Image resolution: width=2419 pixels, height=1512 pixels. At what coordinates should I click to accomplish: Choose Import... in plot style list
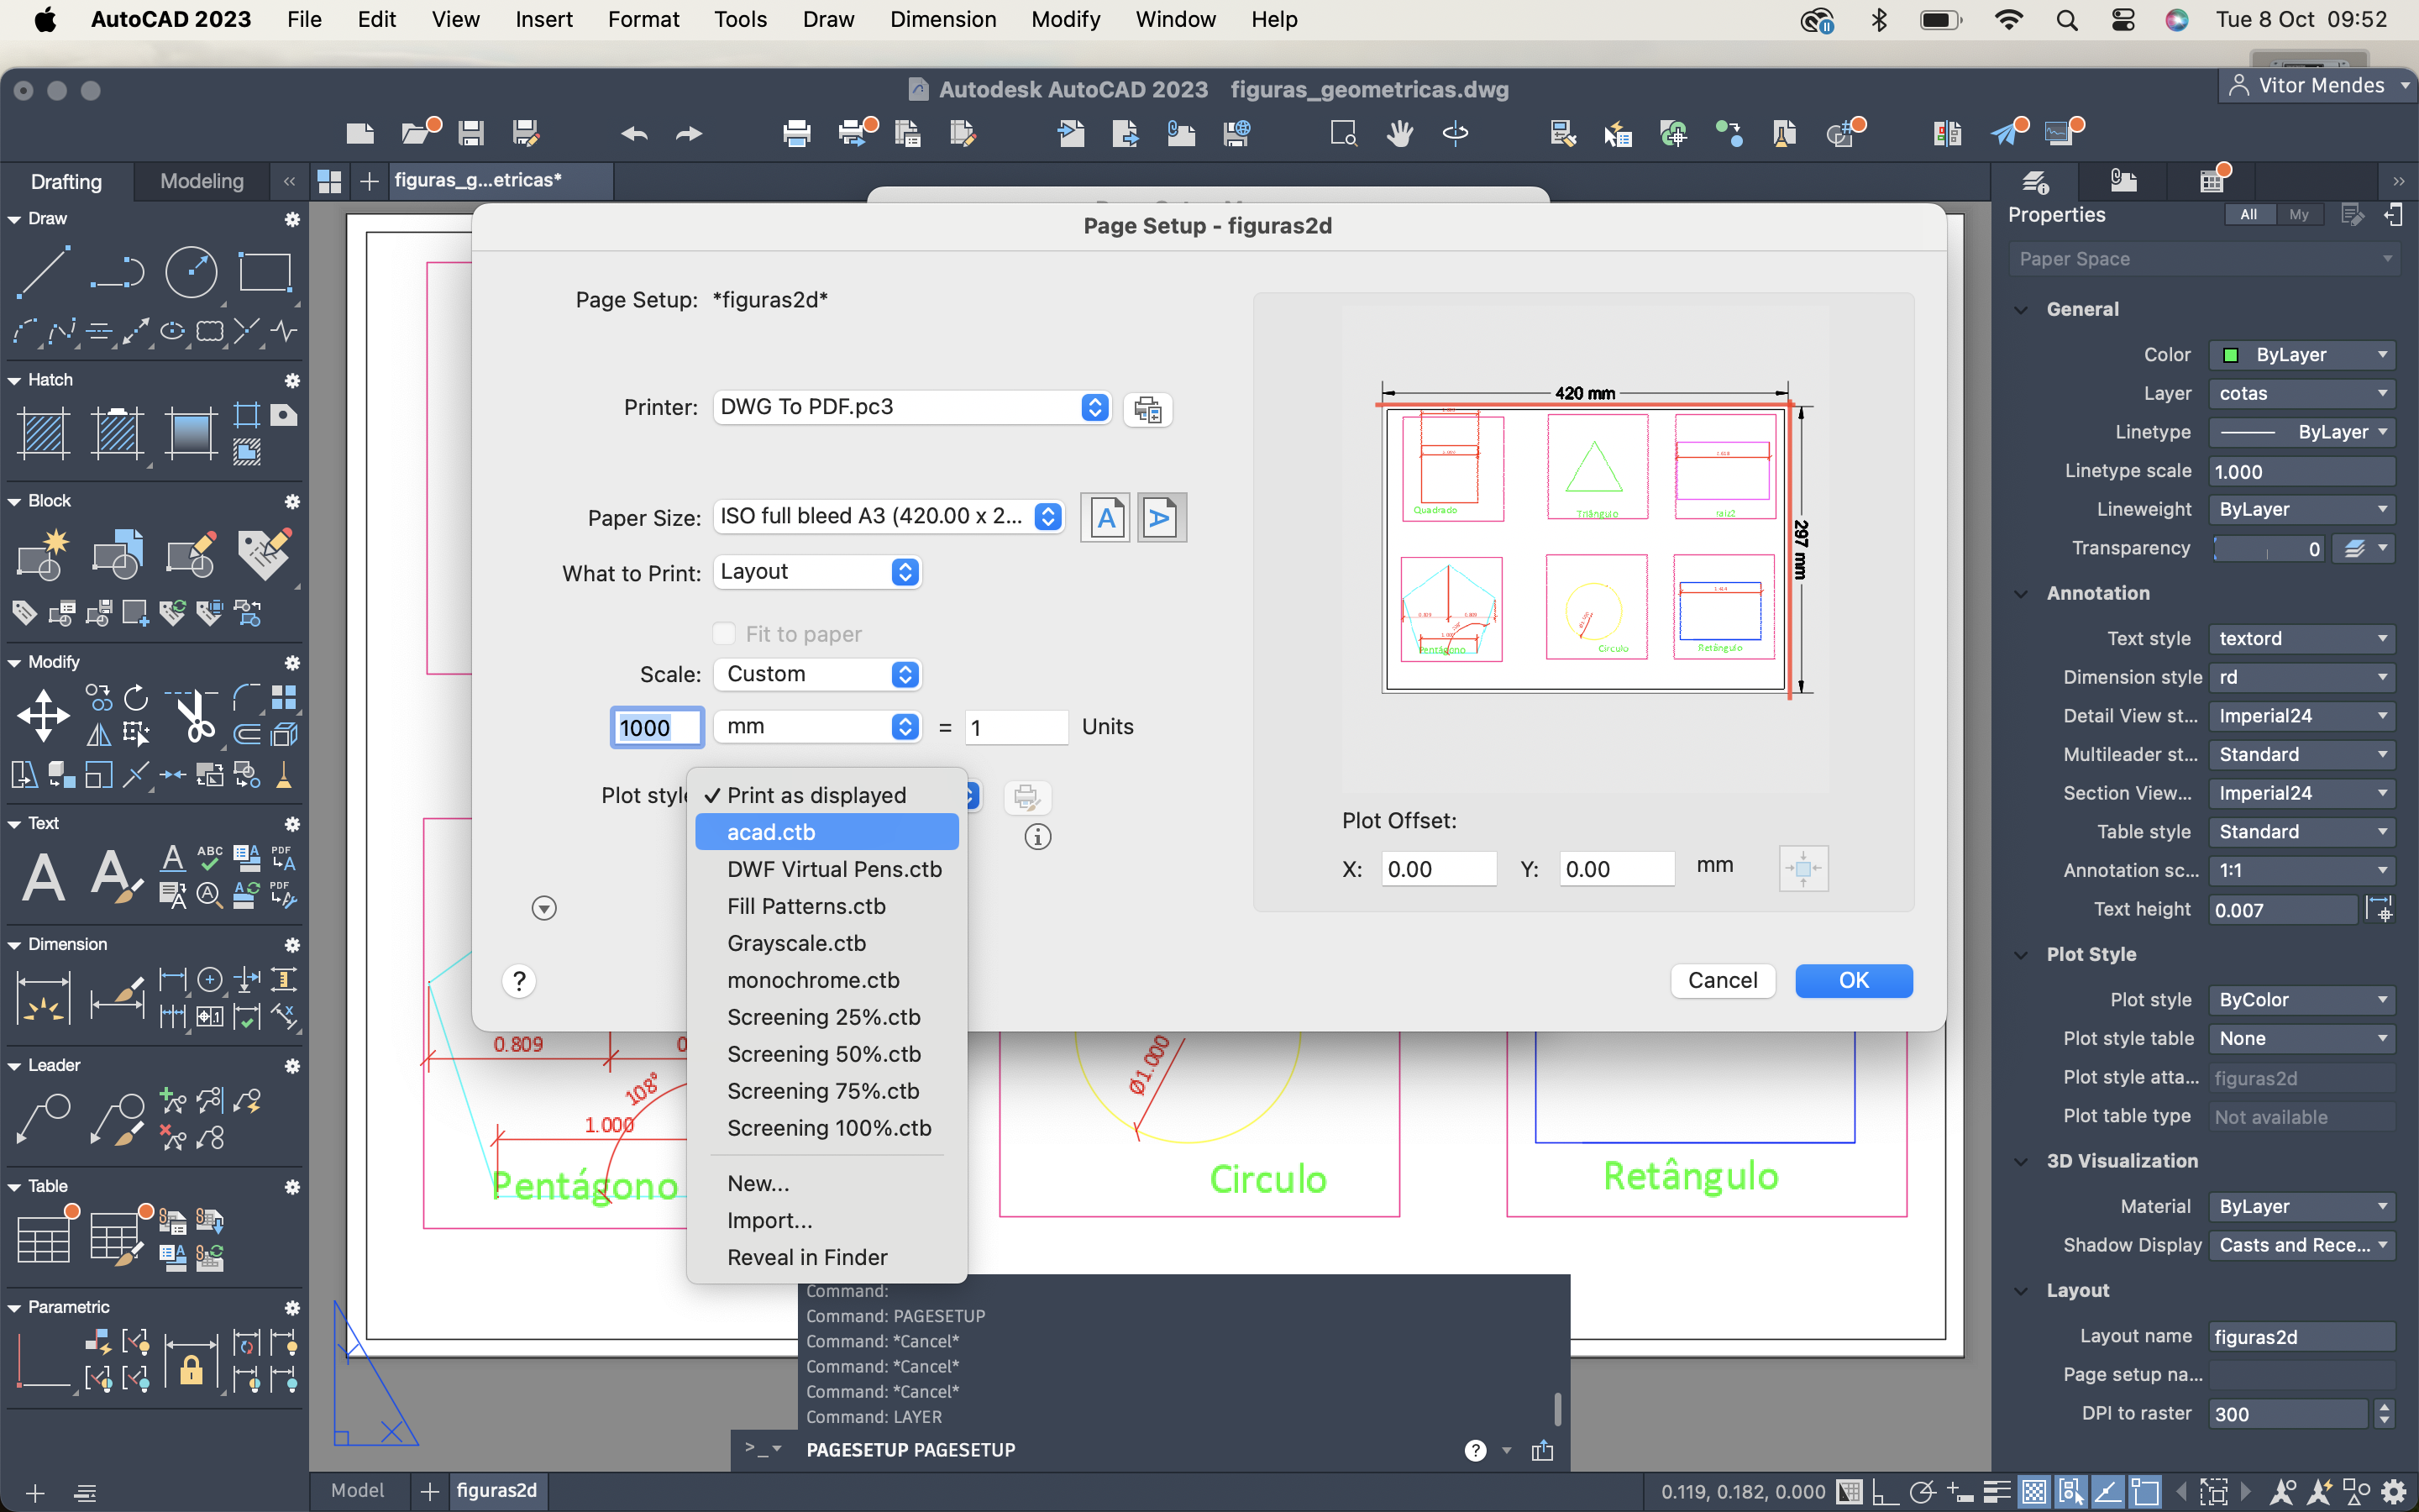[x=826, y=1220]
